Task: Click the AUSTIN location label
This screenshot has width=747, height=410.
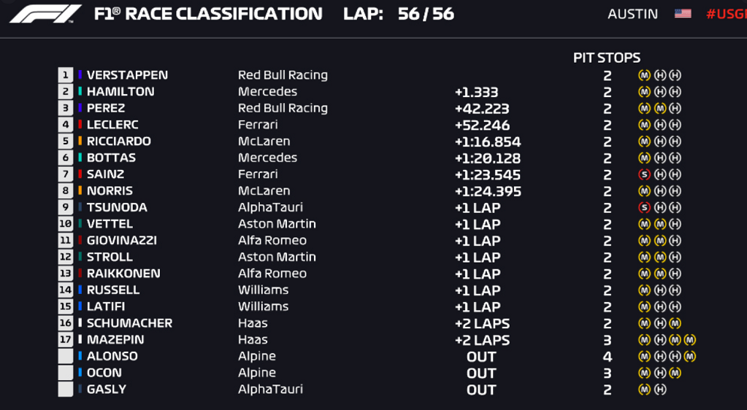Action: pyautogui.click(x=632, y=14)
